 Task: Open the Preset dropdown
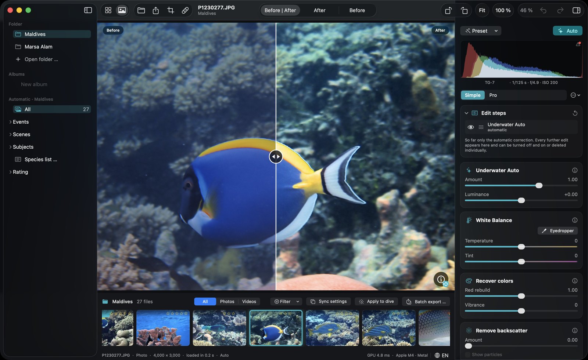click(481, 31)
